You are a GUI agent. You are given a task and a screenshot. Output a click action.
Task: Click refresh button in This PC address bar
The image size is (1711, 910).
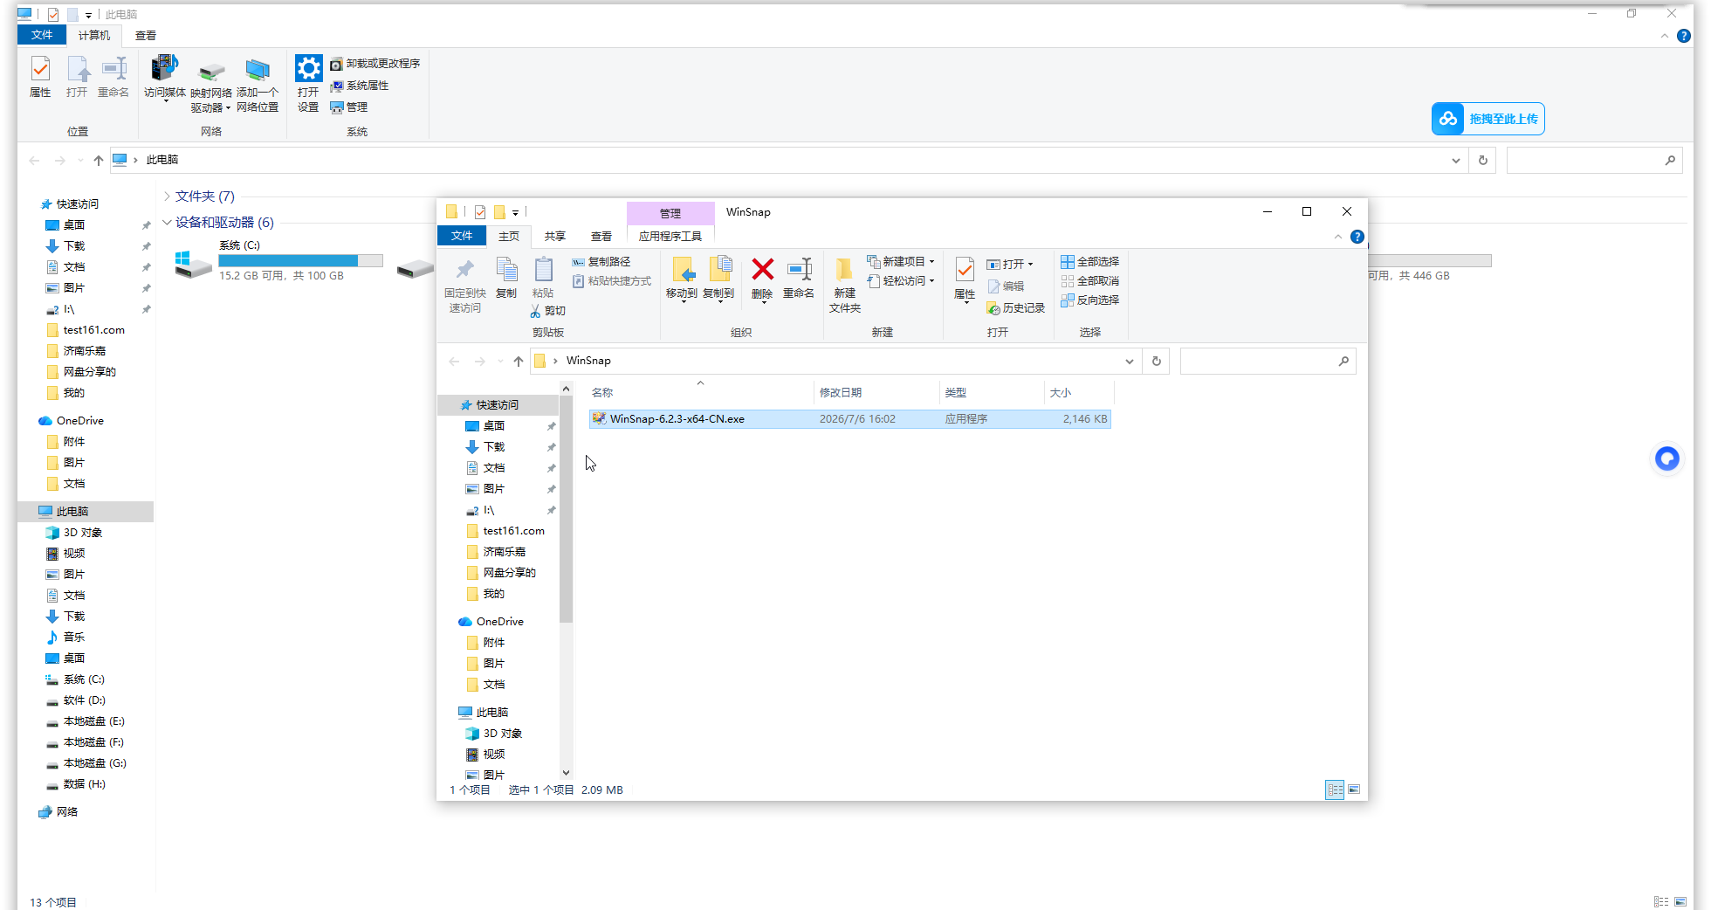pyautogui.click(x=1483, y=161)
